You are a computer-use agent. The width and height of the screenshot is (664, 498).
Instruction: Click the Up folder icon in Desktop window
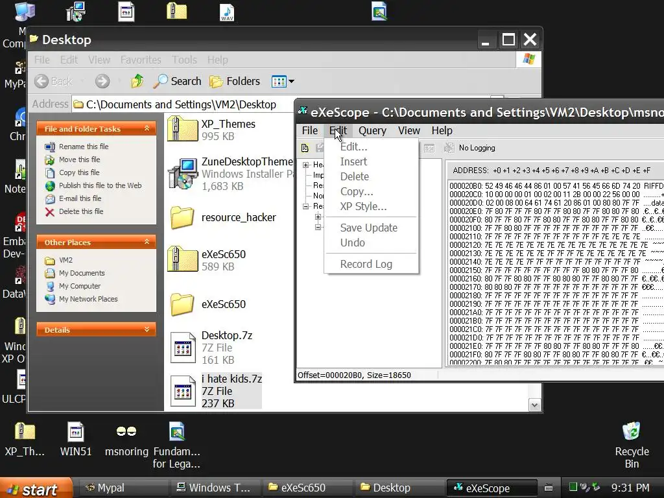pyautogui.click(x=137, y=81)
